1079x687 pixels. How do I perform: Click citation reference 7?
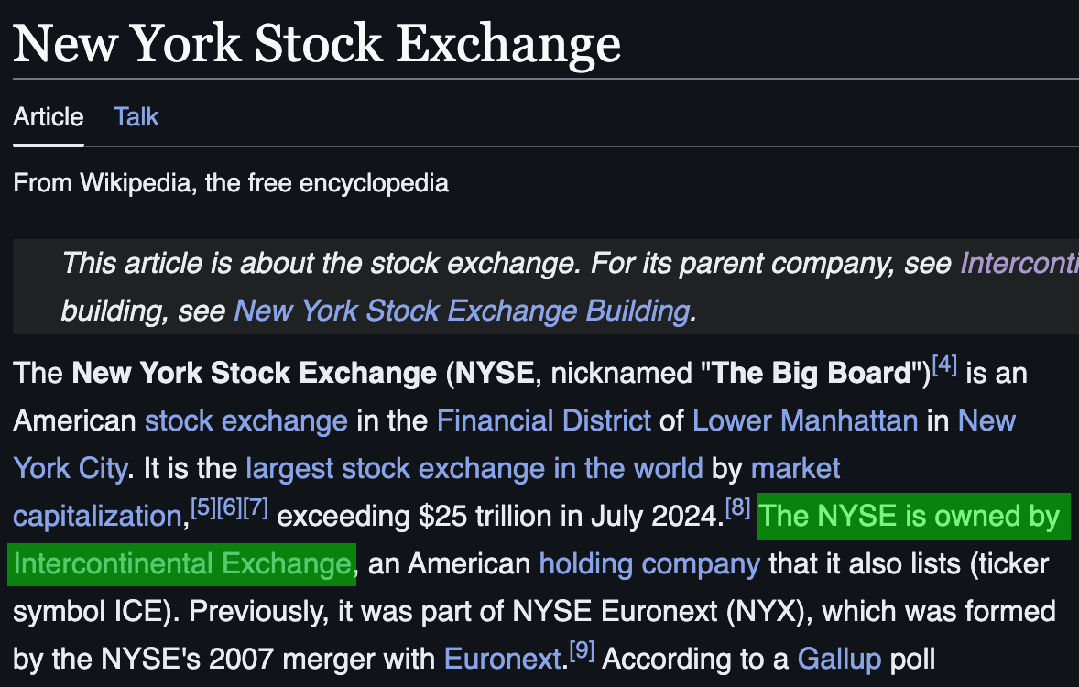tap(256, 508)
